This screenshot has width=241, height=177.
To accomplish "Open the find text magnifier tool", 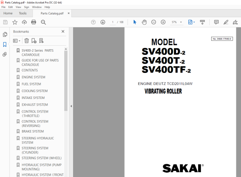I will (x=43, y=22).
